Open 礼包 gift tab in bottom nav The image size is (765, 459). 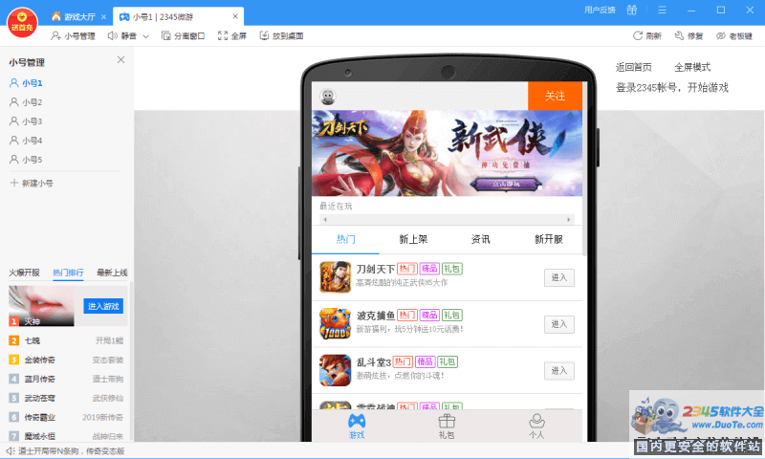(x=447, y=426)
